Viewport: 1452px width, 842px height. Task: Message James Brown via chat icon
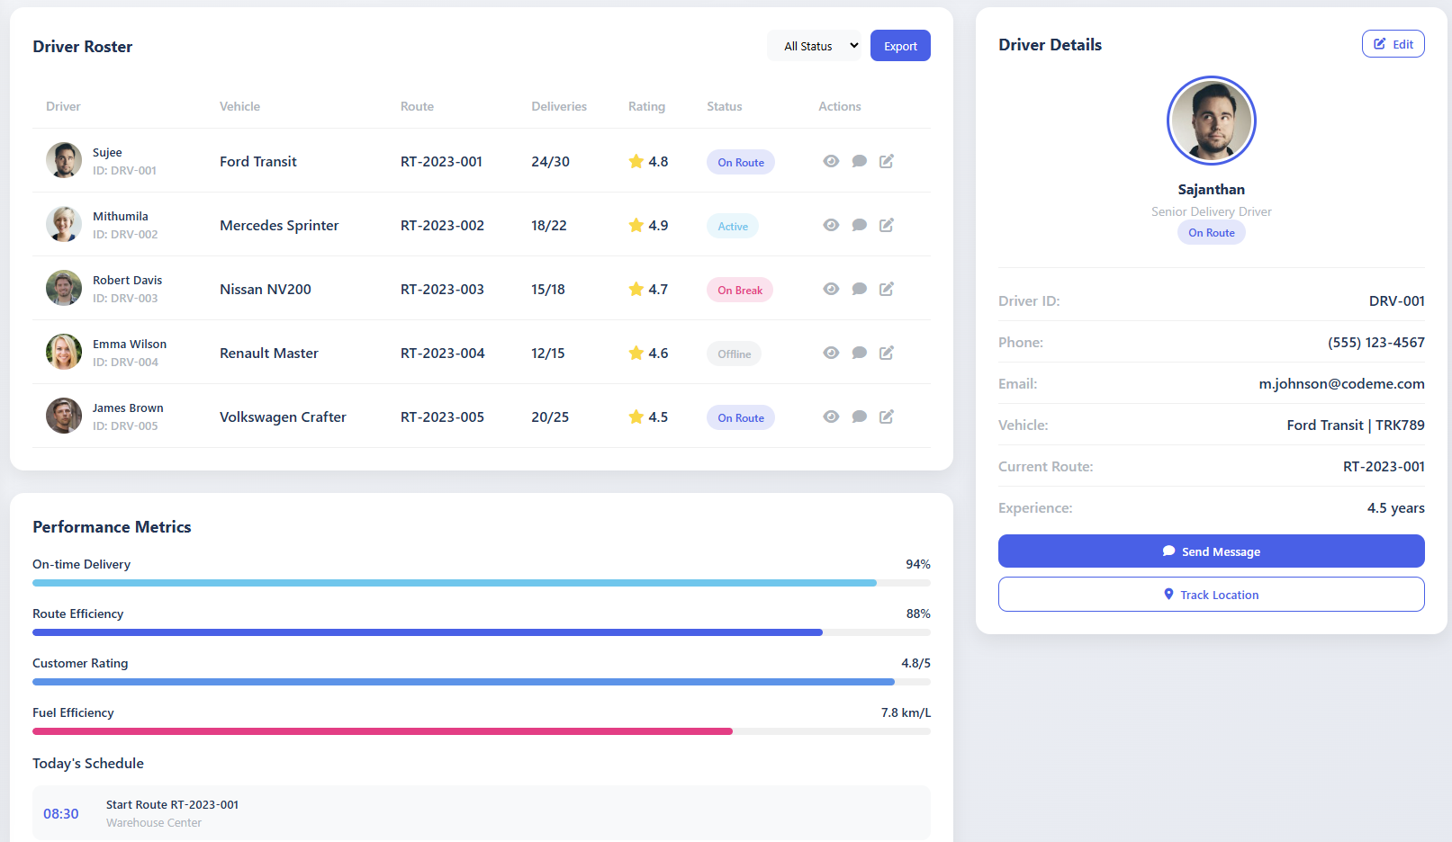tap(860, 417)
